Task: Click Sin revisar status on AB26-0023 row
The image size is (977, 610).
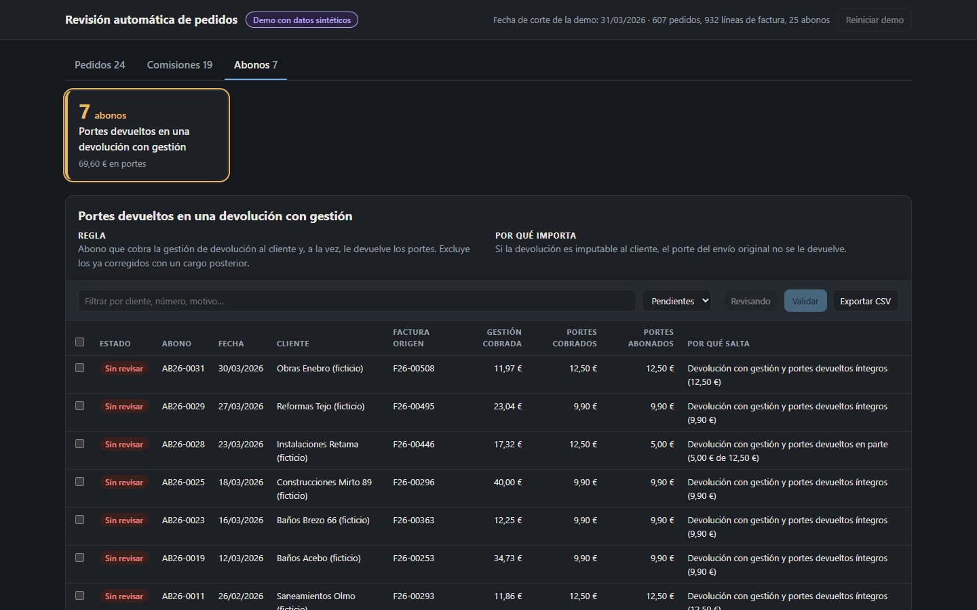Action: (124, 521)
